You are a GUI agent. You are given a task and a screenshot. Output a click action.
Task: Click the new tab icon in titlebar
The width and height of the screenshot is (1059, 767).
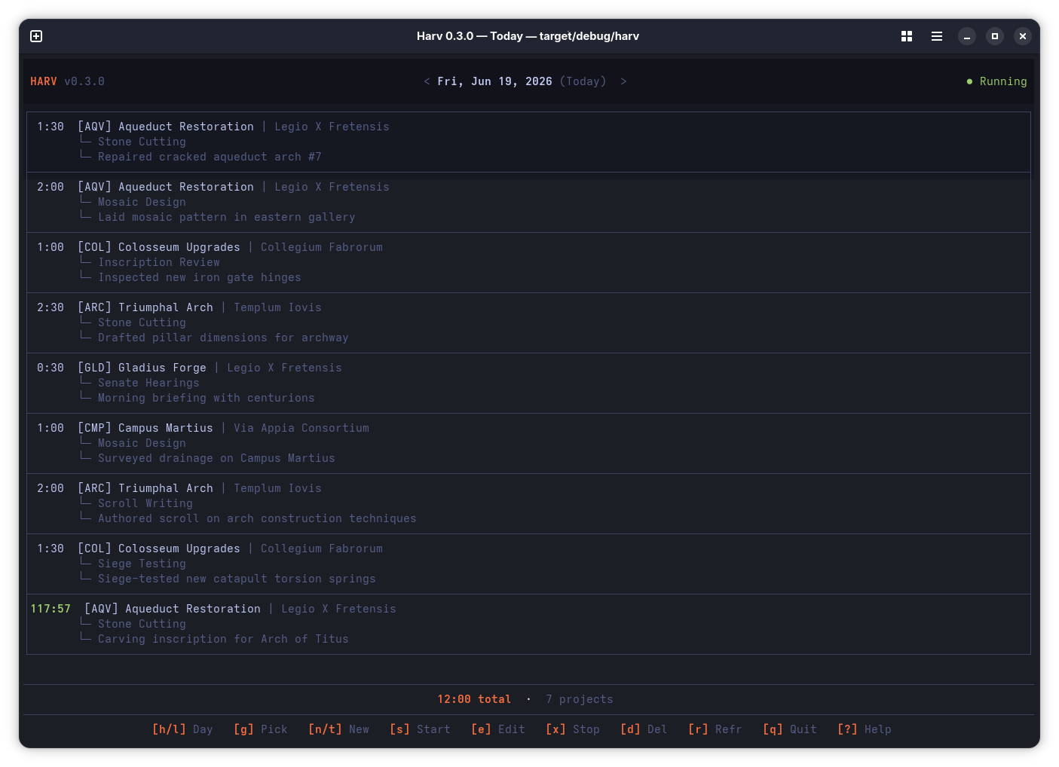[36, 36]
